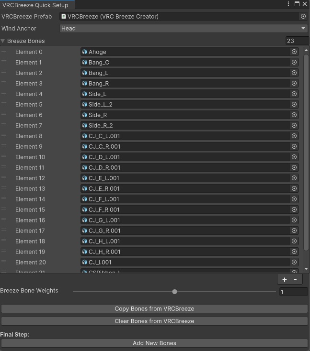Screen dimensions: 310x351
Task: Open object picker for Side_L element
Action: pyautogui.click(x=294, y=94)
